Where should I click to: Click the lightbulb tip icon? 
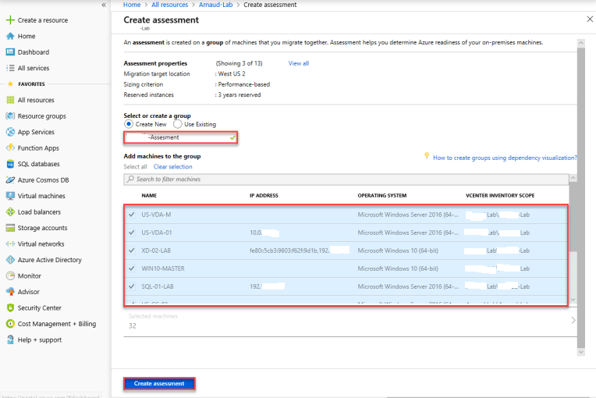point(427,156)
